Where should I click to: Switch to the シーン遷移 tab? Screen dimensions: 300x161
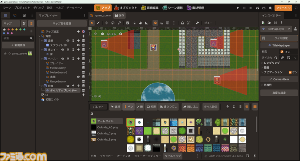[x=172, y=8]
